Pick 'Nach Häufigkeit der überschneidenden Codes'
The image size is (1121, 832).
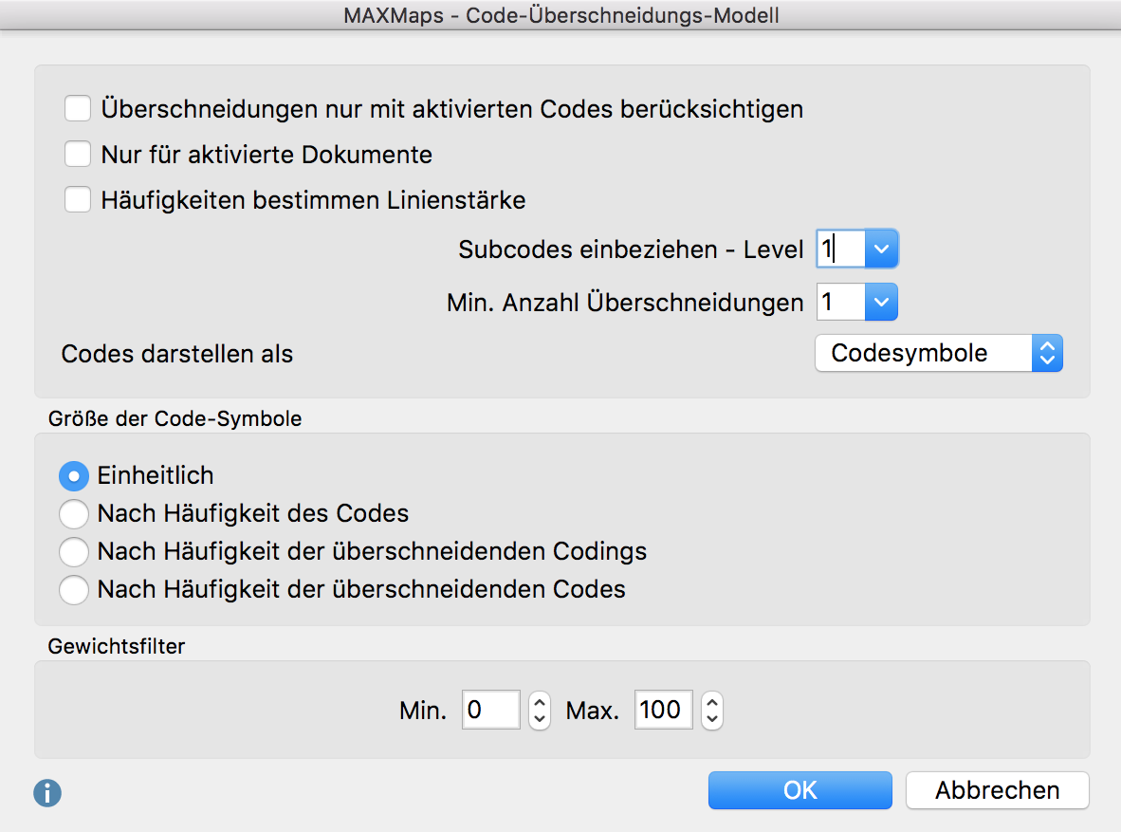point(74,589)
